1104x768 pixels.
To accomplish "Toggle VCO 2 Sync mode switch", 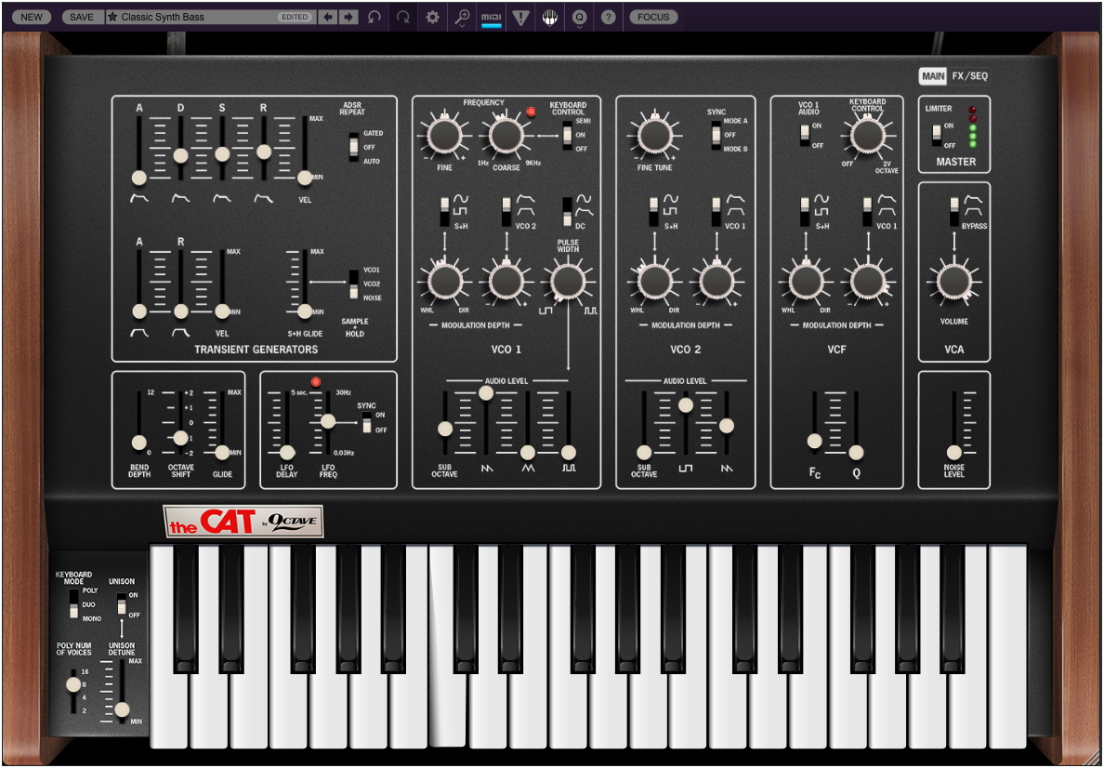I will coord(716,135).
